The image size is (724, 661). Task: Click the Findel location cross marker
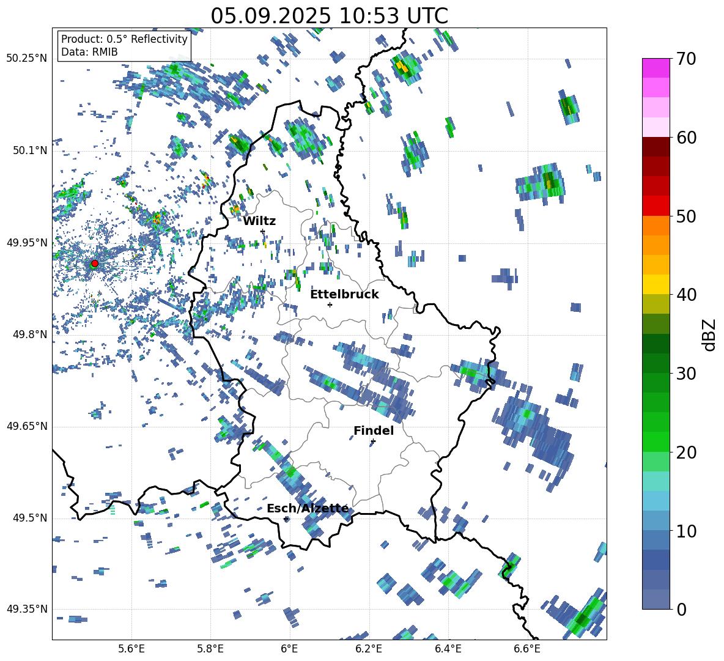(x=373, y=441)
